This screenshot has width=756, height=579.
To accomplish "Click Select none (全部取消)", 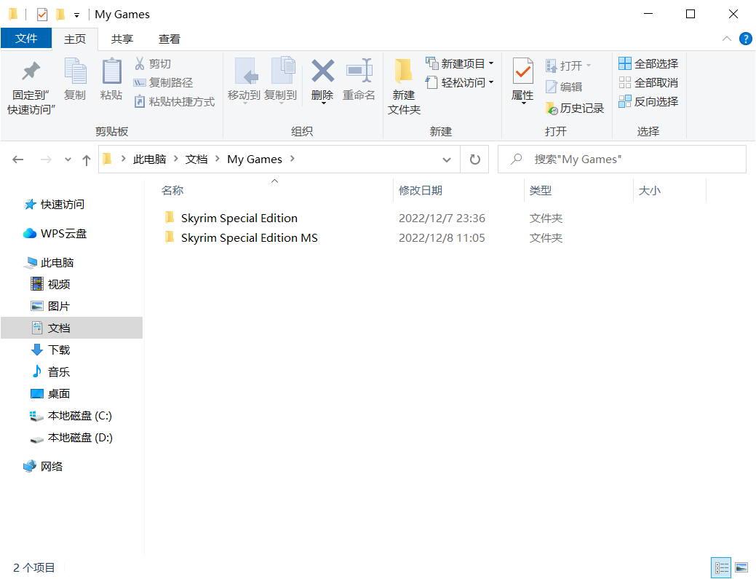I will coord(648,82).
